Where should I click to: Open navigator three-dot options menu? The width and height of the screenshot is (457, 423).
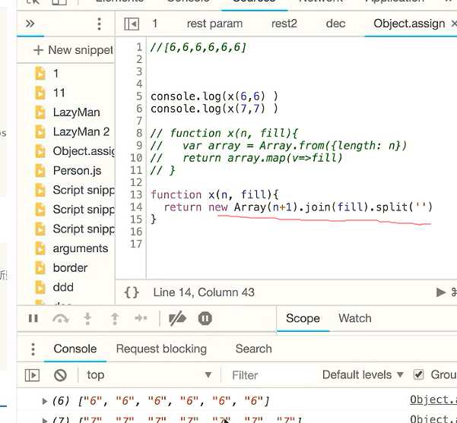[99, 24]
